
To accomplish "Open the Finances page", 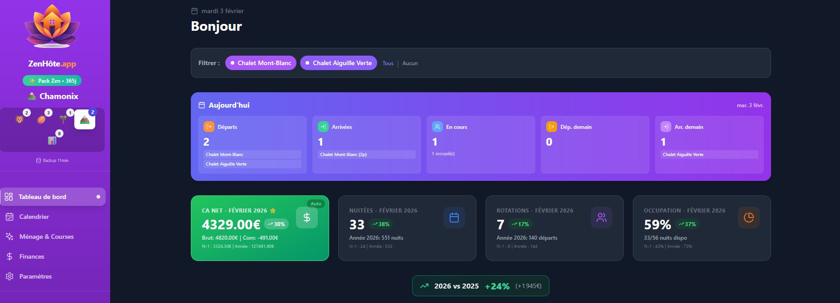I will coord(32,256).
